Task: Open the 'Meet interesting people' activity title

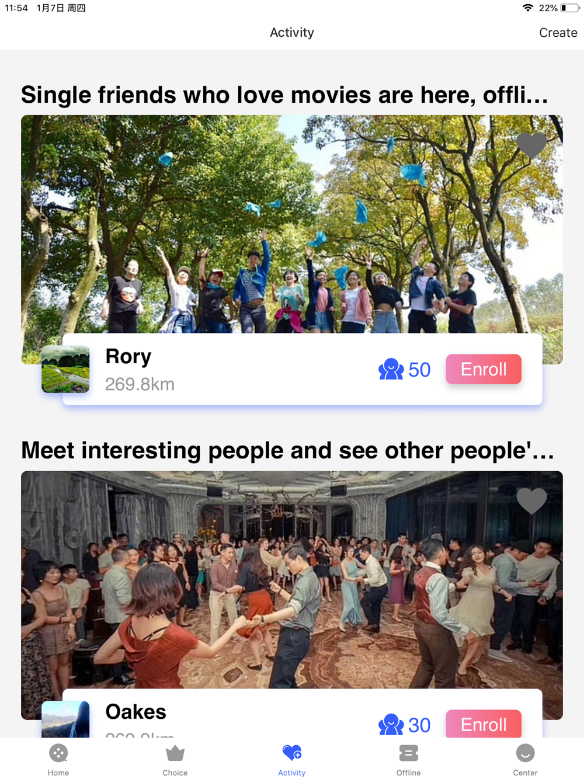Action: coord(287,450)
